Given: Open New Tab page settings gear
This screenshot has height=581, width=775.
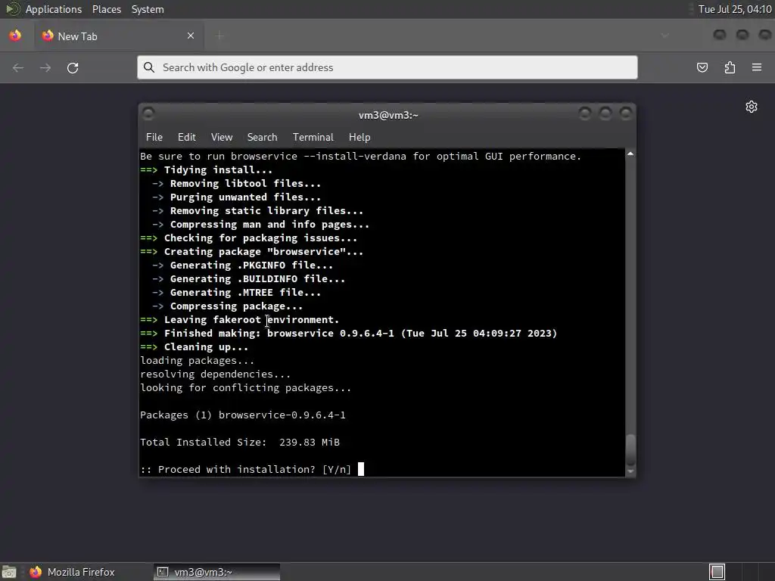Looking at the screenshot, I should click(x=752, y=107).
